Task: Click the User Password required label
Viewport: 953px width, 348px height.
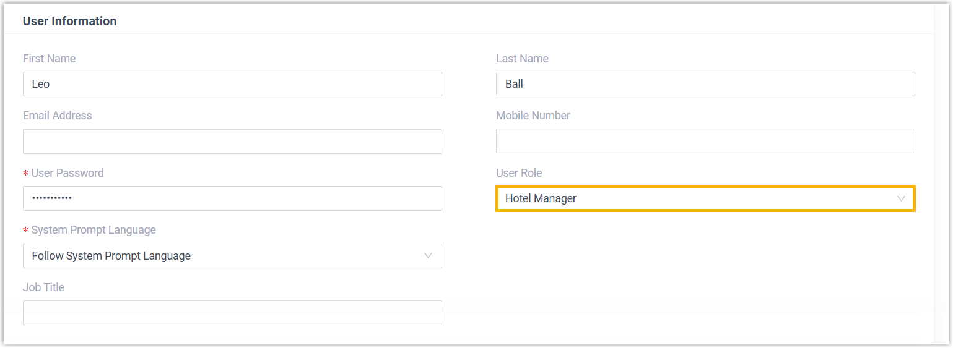Action: click(x=67, y=173)
